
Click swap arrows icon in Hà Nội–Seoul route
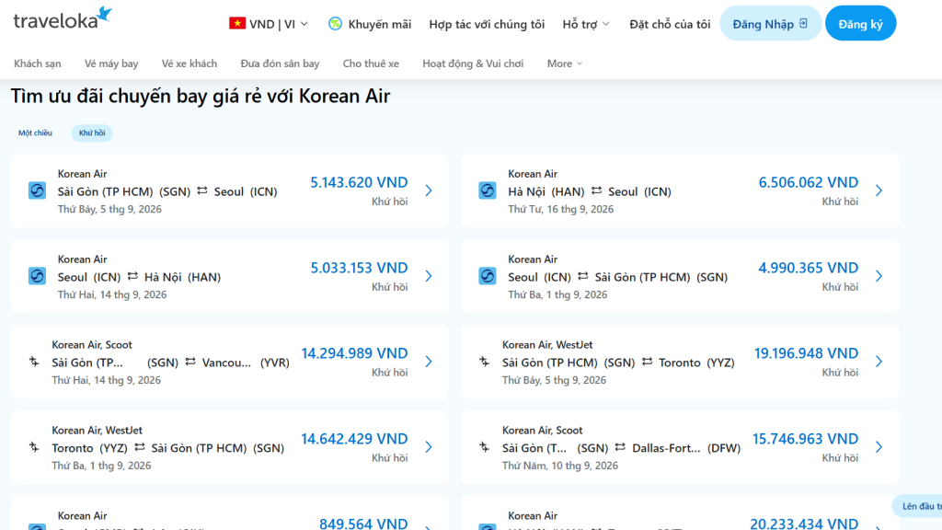point(596,190)
